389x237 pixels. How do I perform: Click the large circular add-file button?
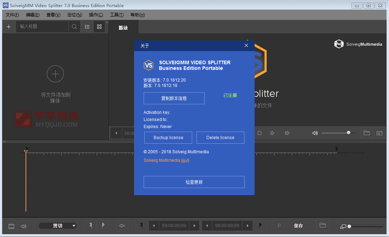tap(55, 74)
